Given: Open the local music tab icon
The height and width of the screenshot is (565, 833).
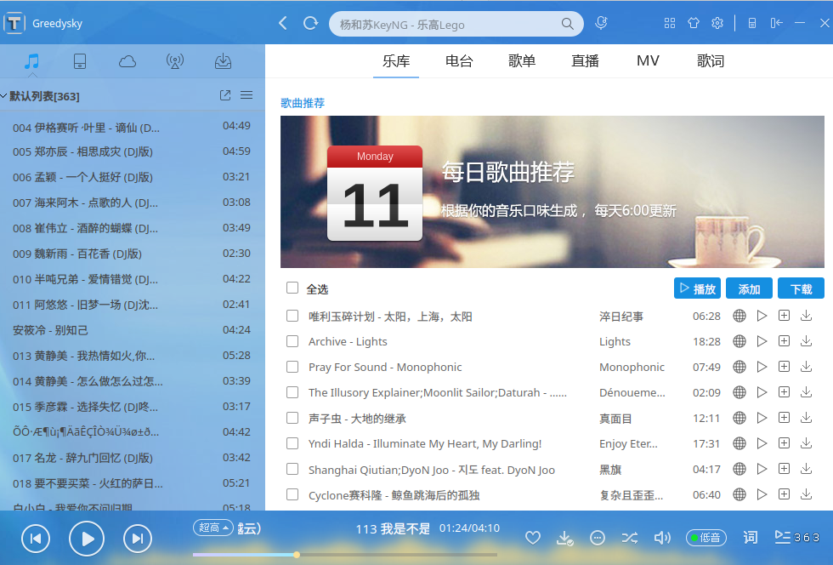Looking at the screenshot, I should (x=32, y=61).
